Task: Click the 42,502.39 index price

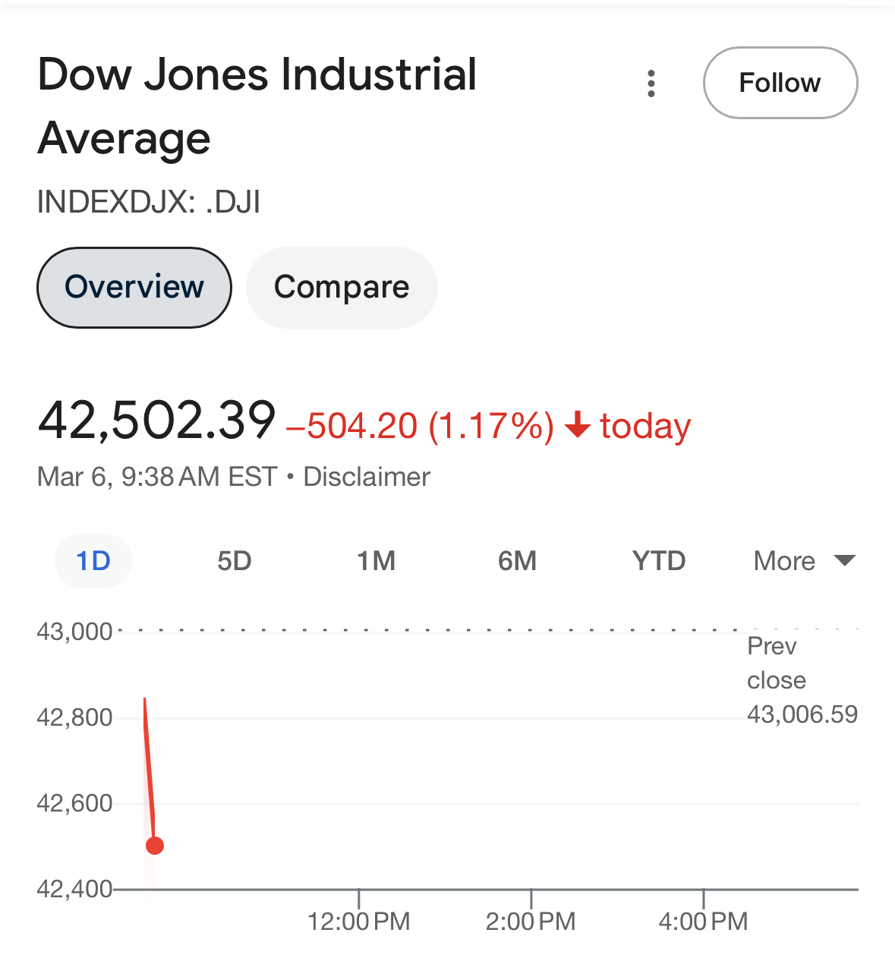Action: tap(156, 420)
